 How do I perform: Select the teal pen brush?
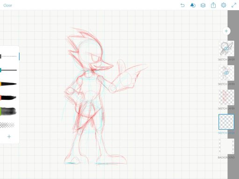8,70
